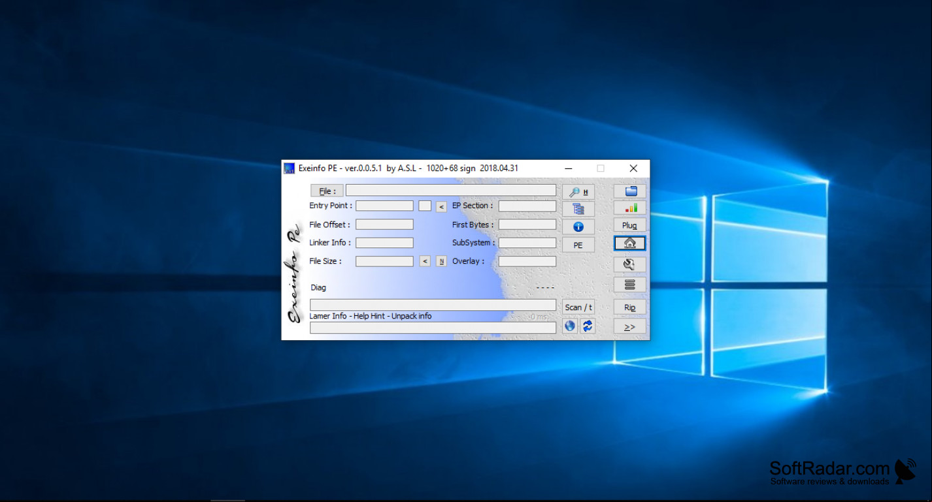Click the detection result field under Diag
The width and height of the screenshot is (932, 502).
pos(433,305)
